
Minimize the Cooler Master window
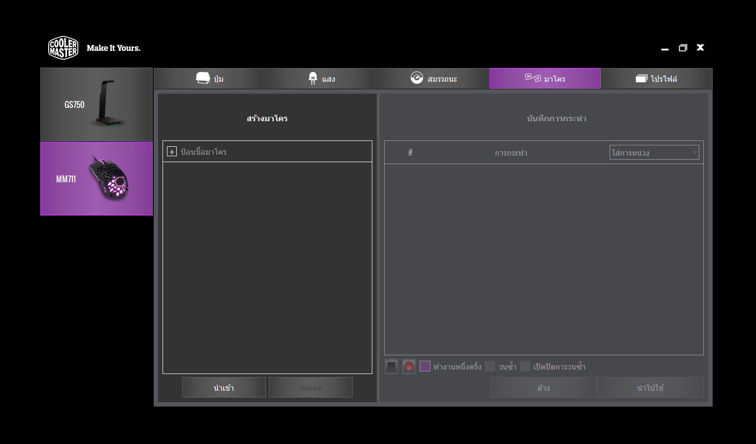click(x=665, y=48)
